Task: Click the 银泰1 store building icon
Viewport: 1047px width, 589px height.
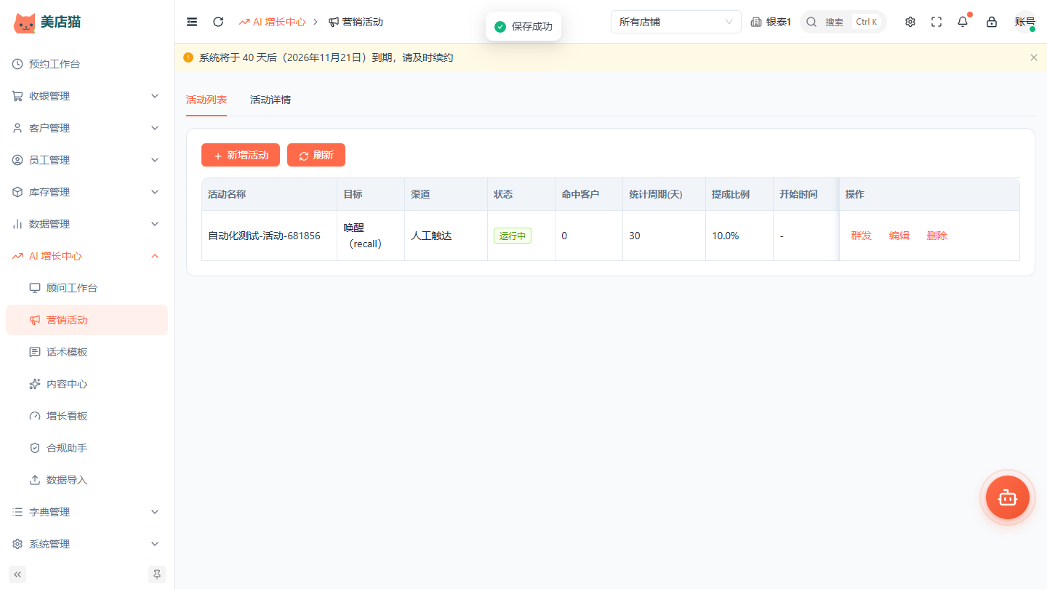Action: click(x=756, y=22)
